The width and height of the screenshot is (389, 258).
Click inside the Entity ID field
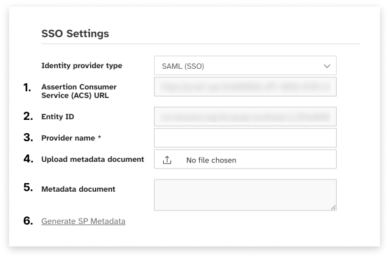tap(245, 116)
